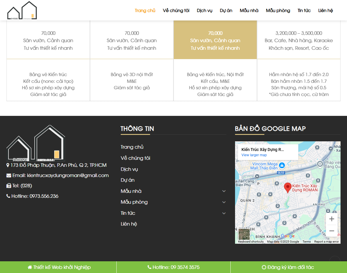The image size is (347, 273).
Task: Zoom out using the map minus button
Action: tap(331, 231)
